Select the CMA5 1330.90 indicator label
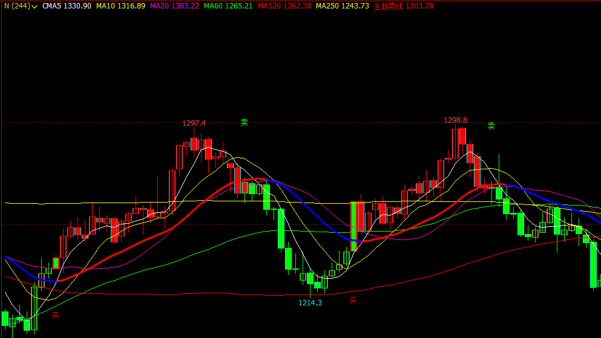The width and height of the screenshot is (601, 338). click(x=67, y=6)
